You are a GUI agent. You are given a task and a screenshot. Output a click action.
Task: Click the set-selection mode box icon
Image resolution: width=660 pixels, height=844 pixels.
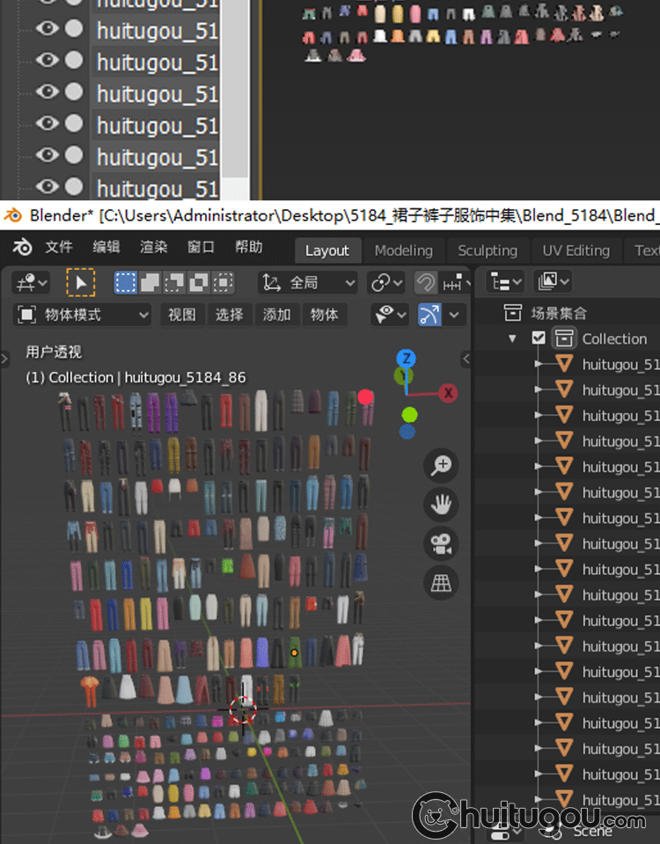point(126,282)
